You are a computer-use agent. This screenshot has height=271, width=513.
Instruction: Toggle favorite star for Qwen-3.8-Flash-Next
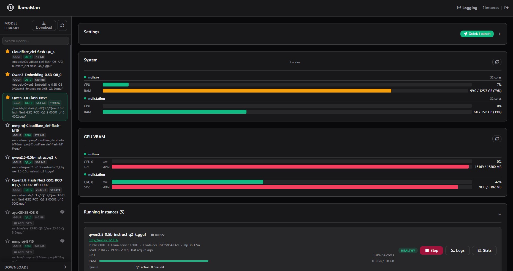[8, 97]
